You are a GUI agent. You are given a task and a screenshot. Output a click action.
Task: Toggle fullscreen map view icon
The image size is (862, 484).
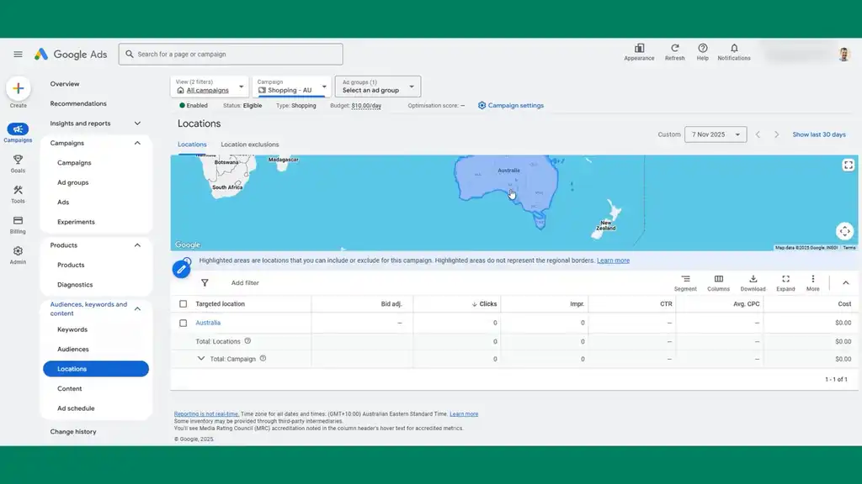click(x=848, y=166)
